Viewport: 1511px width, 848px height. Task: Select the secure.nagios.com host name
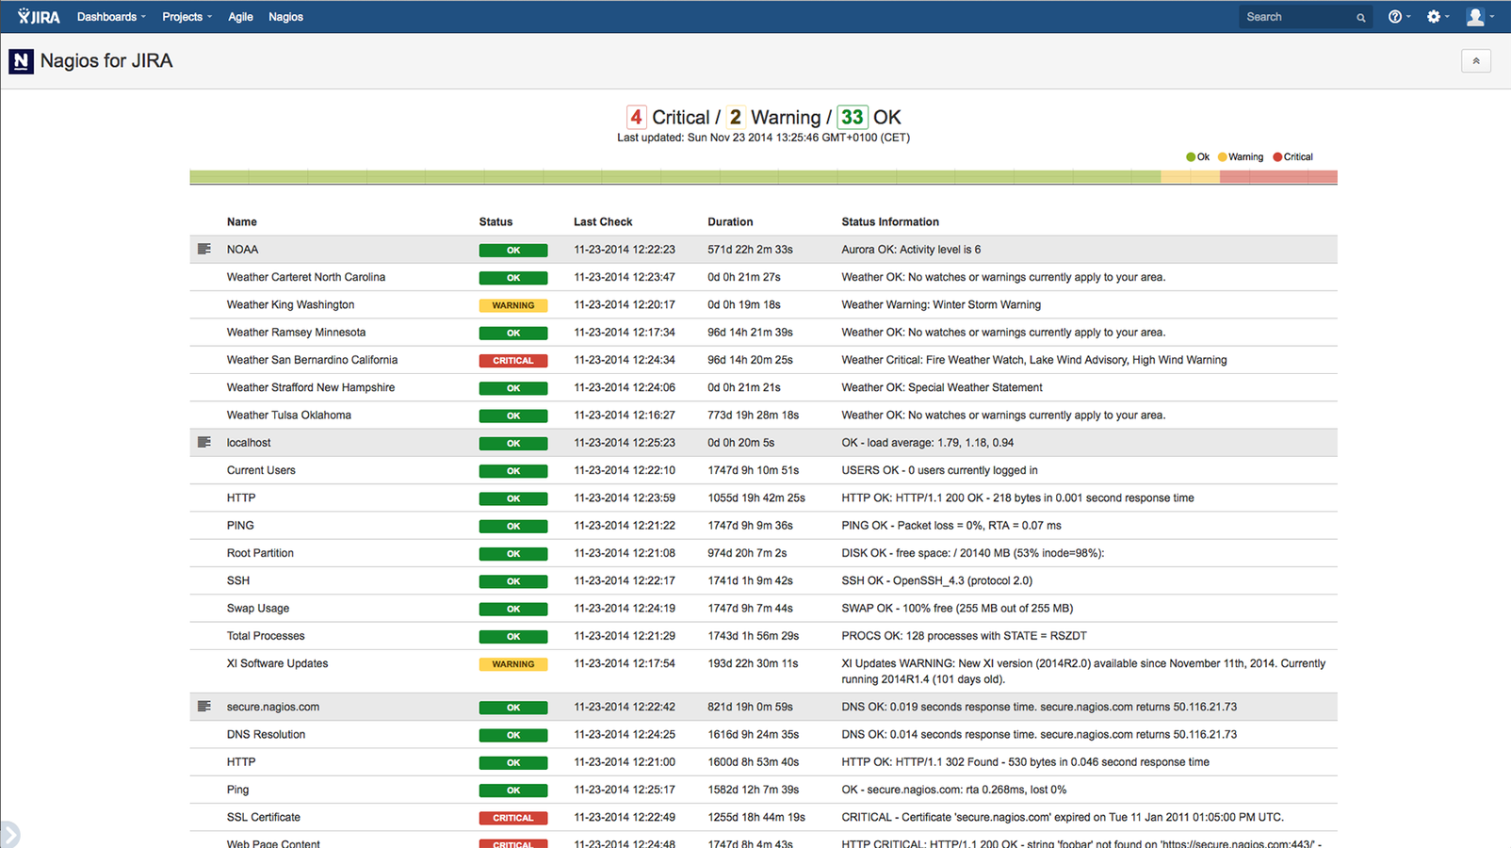[273, 707]
